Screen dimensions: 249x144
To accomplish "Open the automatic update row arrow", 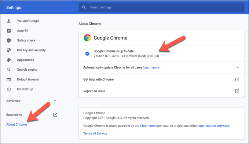I will pyautogui.click(x=237, y=67).
